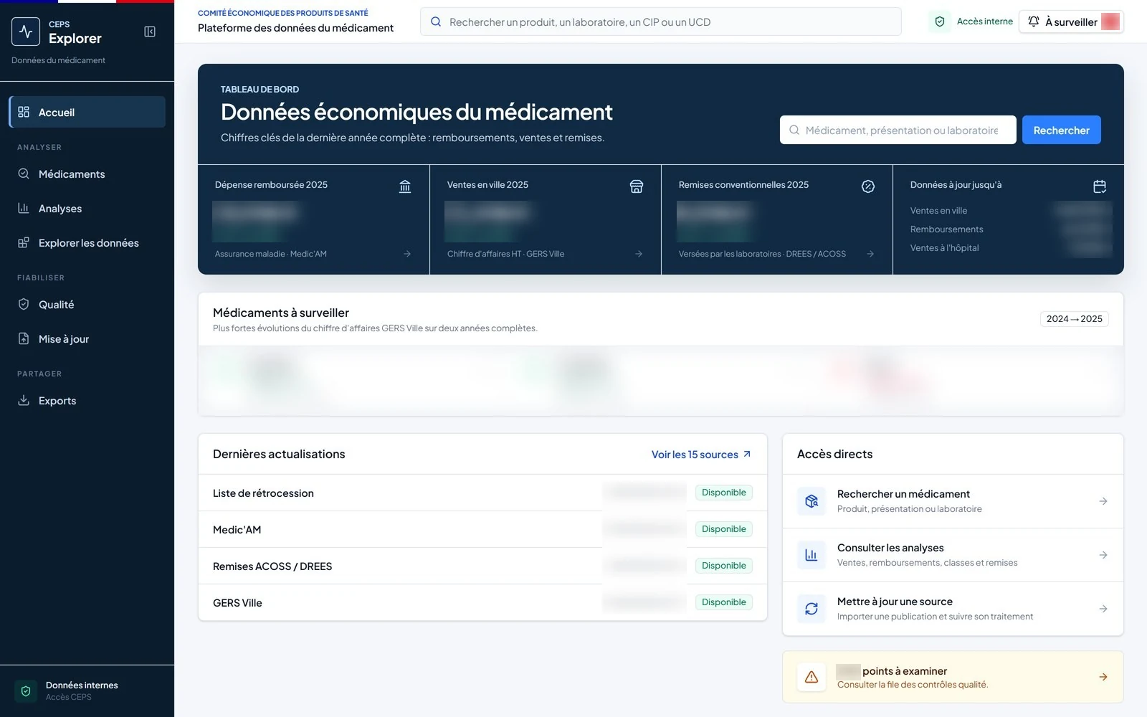Image resolution: width=1147 pixels, height=717 pixels.
Task: Click the Ventes à l'hôpital date row
Action: 1010,247
